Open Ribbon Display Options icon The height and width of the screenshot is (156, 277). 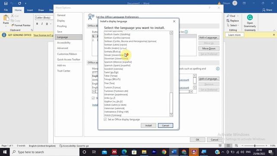click(x=244, y=3)
